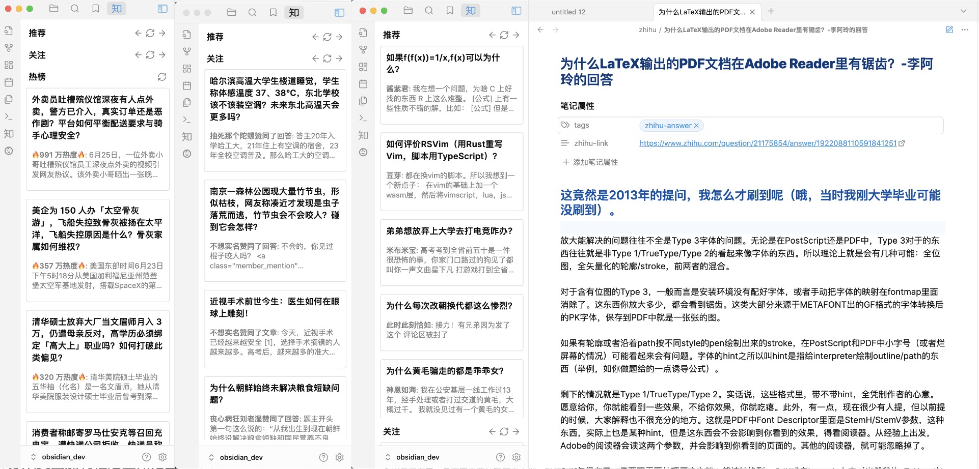This screenshot has height=469, width=979.
Task: Toggle left sidebar in the middle window
Action: 340,13
